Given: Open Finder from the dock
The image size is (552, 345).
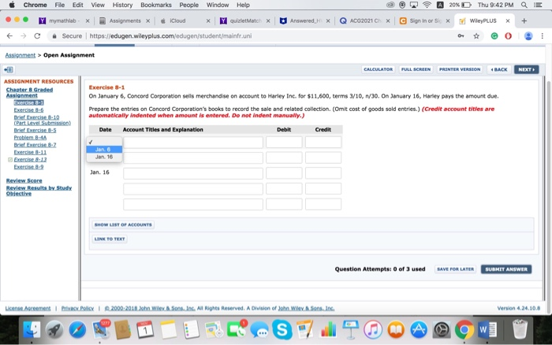Looking at the screenshot, I should coord(32,330).
